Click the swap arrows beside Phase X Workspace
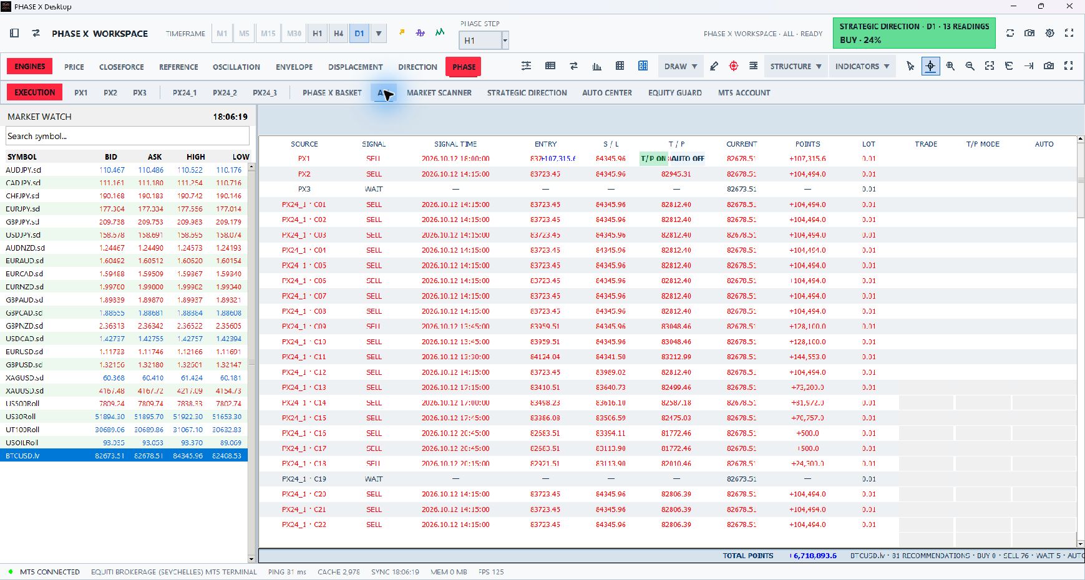Viewport: 1085px width, 580px height. click(x=36, y=33)
